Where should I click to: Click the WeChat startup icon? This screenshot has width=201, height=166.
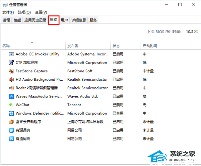pyautogui.click(x=11, y=105)
